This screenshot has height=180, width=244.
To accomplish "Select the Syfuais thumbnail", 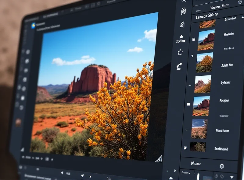I will [203, 84].
